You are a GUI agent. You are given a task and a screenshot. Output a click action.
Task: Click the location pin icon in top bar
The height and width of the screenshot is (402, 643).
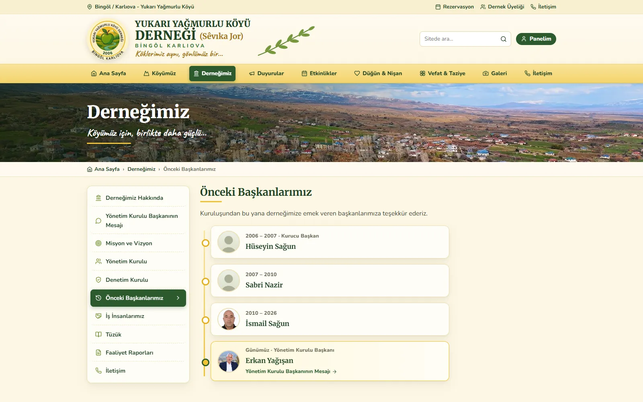pos(90,7)
